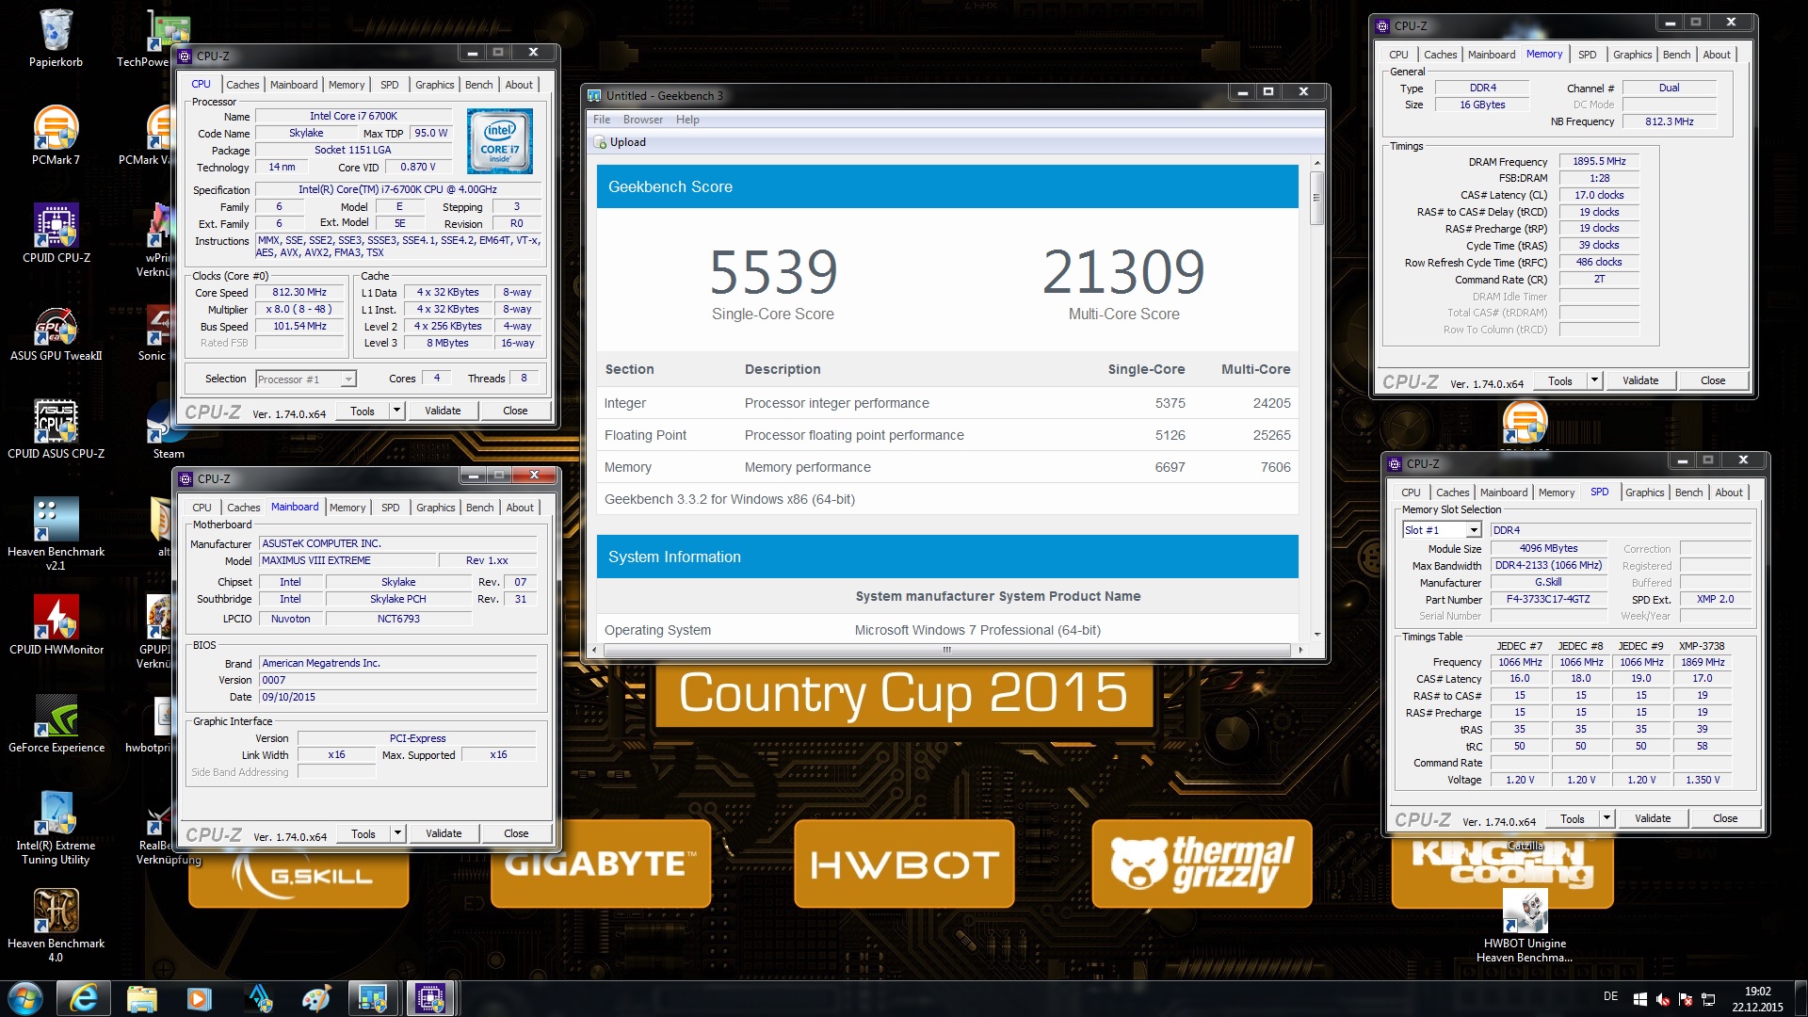Open the Processor #1 selection dropdown
This screenshot has width=1808, height=1017.
pos(306,379)
